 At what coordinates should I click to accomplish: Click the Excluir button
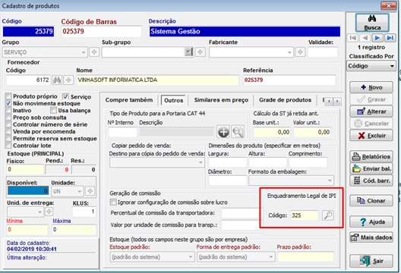click(371, 135)
